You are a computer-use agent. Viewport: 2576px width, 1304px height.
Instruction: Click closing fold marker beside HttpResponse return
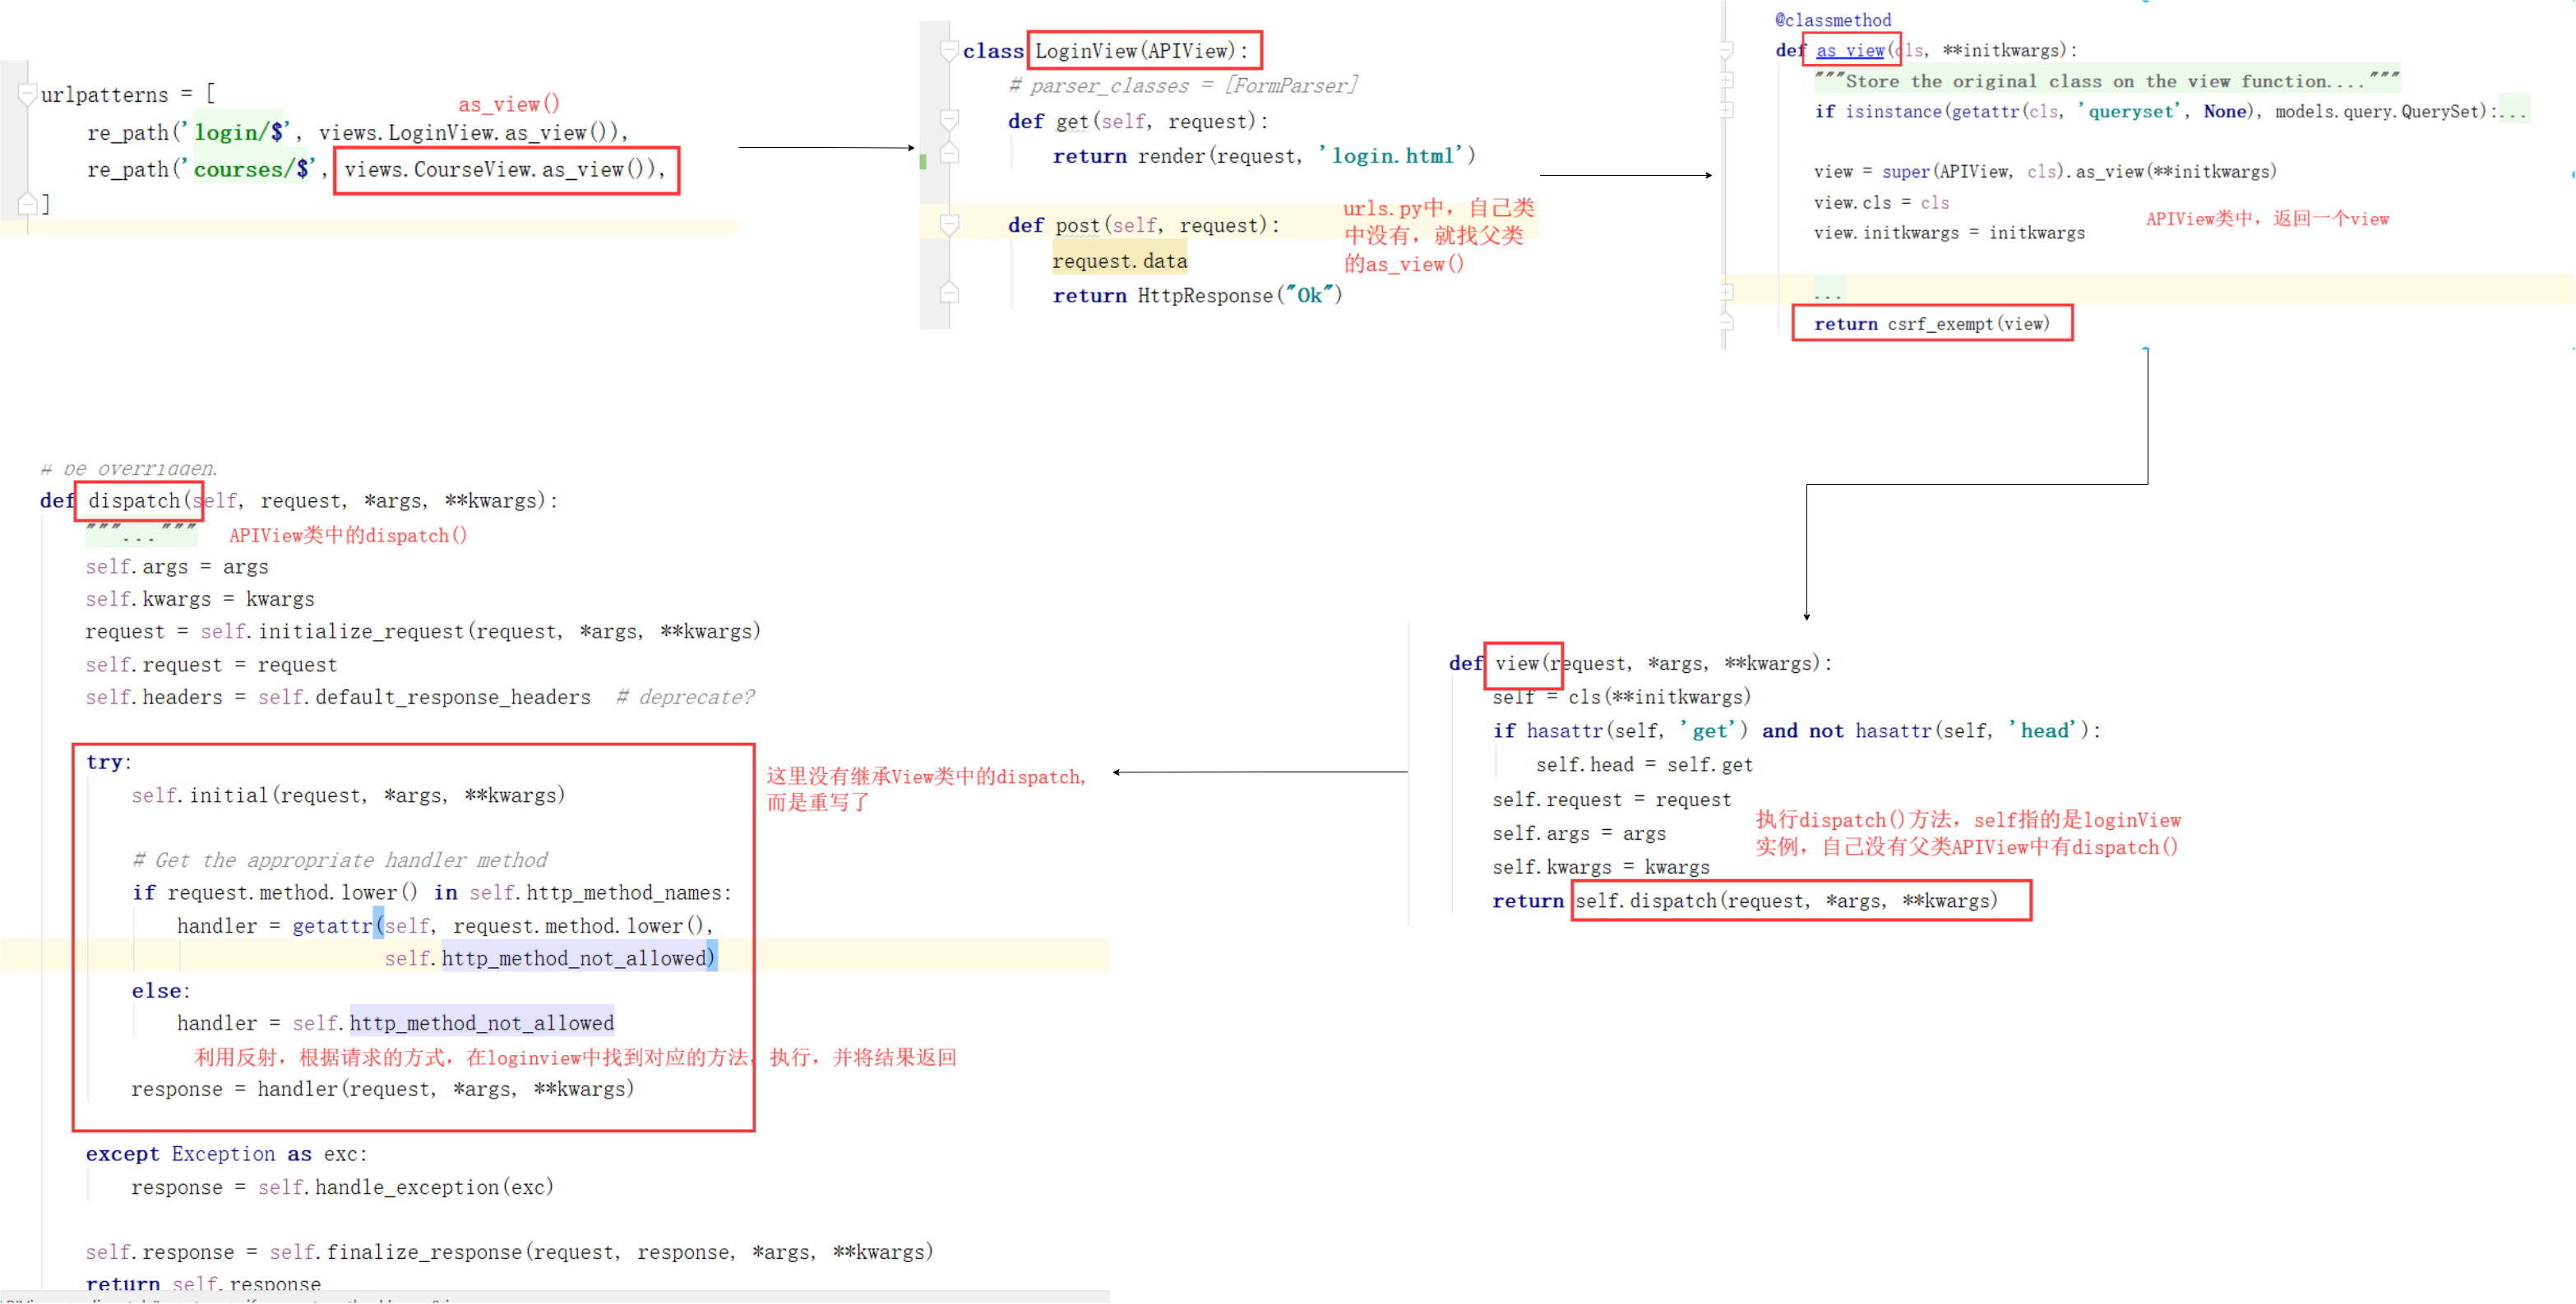949,294
